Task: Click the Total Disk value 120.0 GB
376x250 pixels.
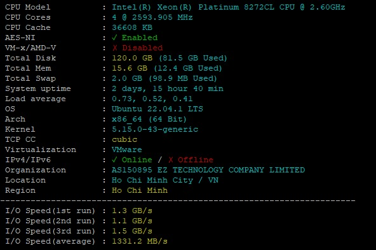Action: pos(132,58)
